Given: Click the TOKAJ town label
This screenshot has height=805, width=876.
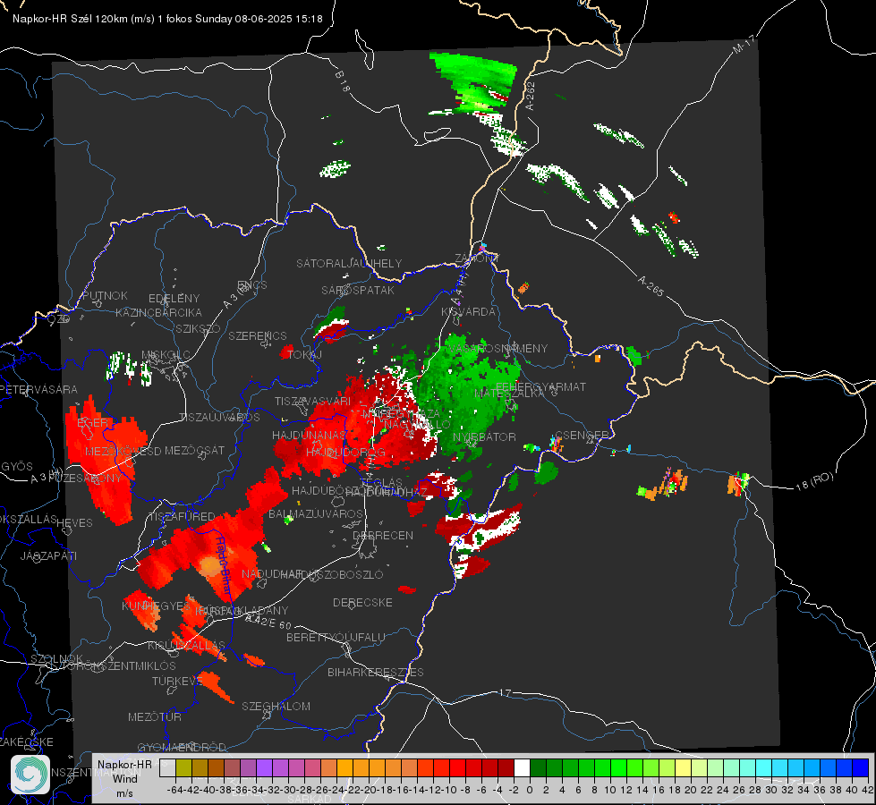Looking at the screenshot, I should 304,354.
